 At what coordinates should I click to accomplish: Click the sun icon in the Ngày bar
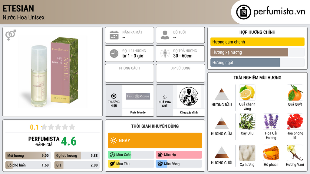pyautogui.click(x=114, y=140)
